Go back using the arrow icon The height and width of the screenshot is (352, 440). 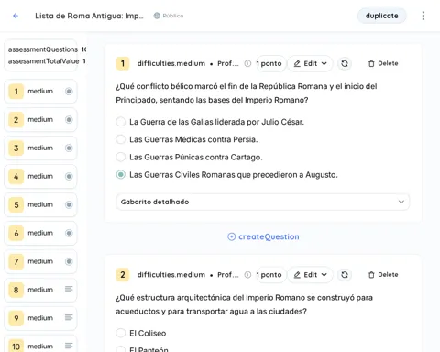point(16,16)
